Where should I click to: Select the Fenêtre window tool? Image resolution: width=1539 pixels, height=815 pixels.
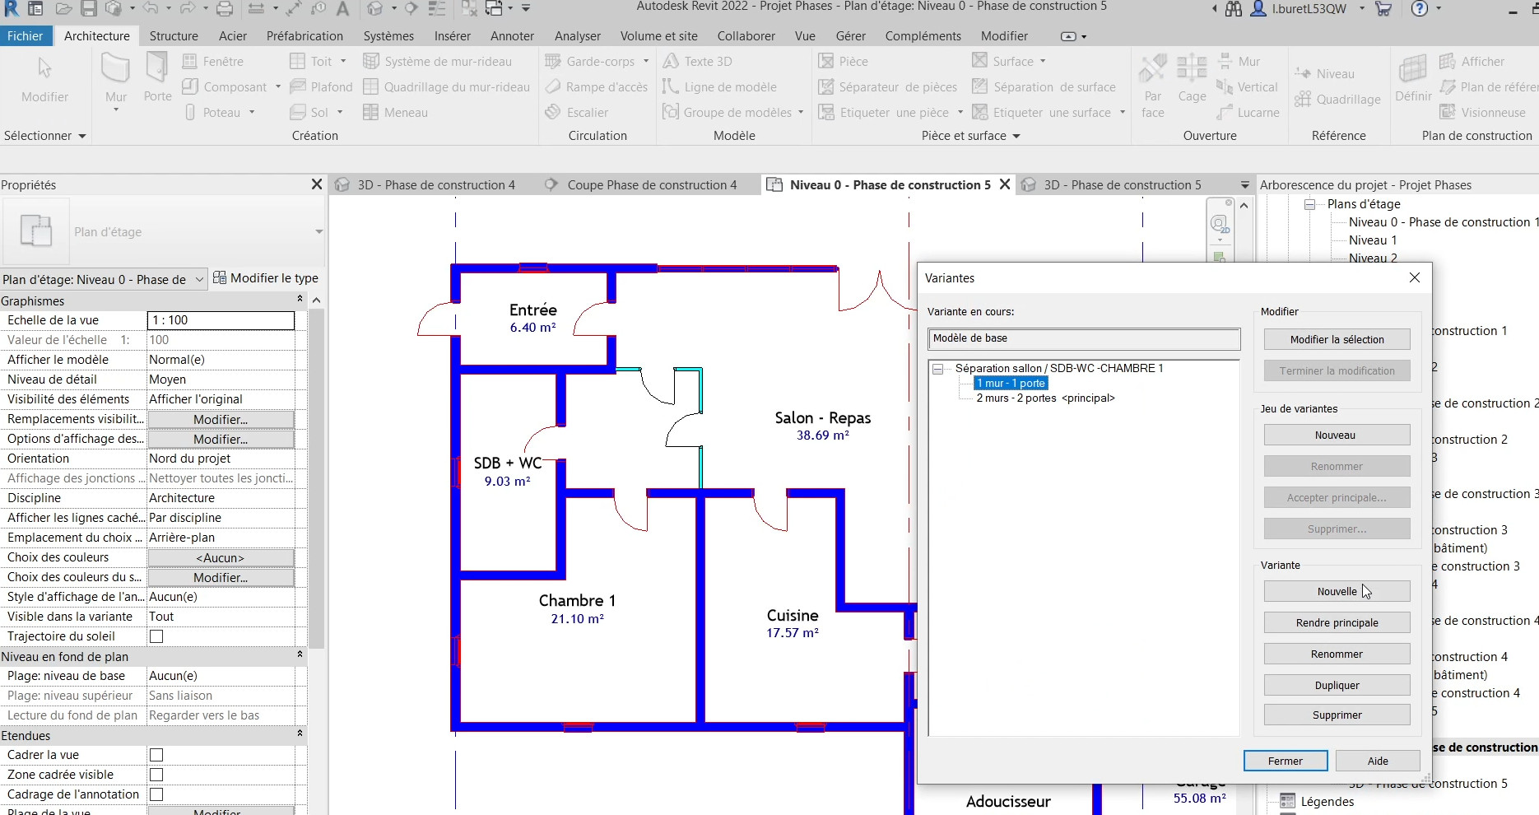coord(213,62)
